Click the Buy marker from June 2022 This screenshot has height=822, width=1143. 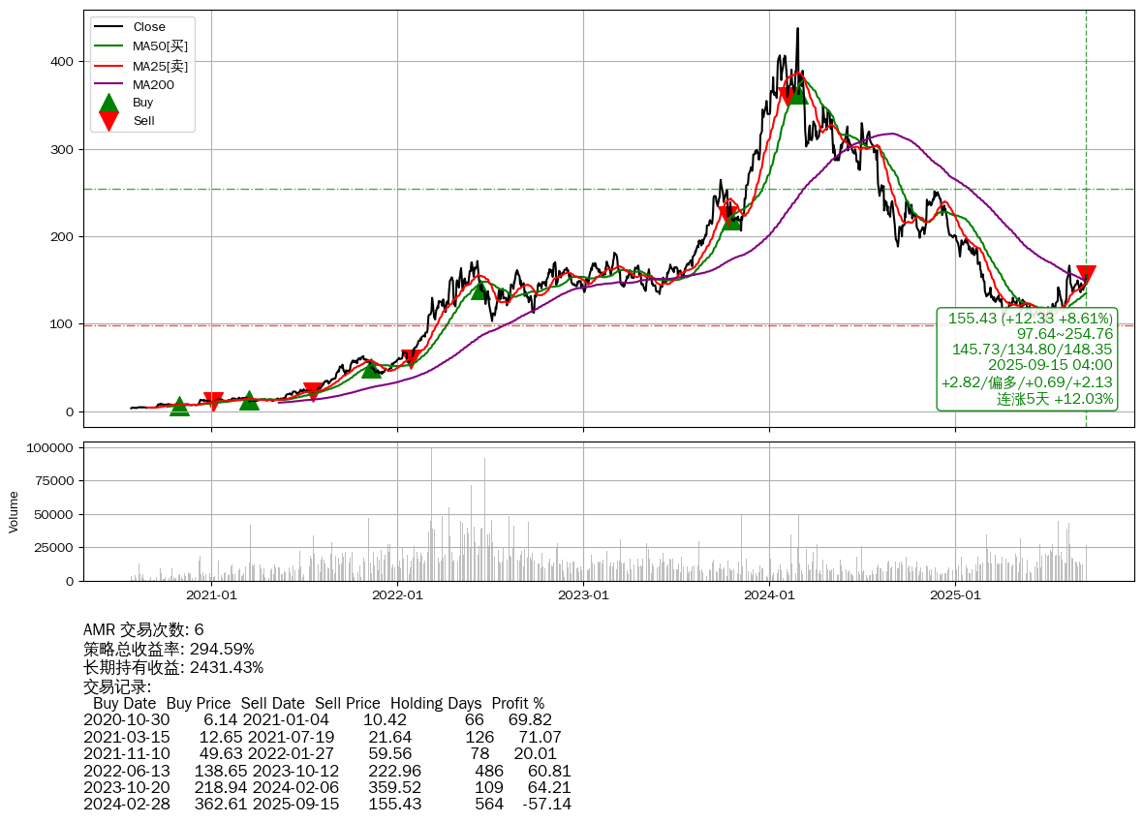click(x=479, y=289)
